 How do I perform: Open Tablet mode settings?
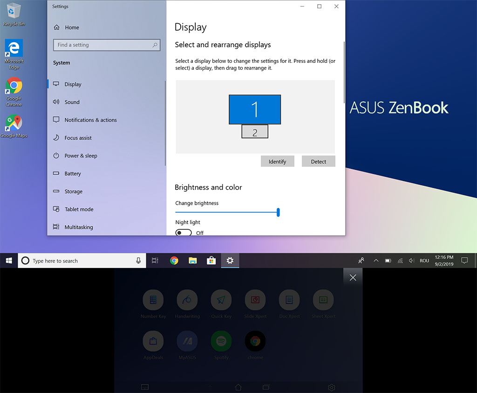[x=107, y=209]
